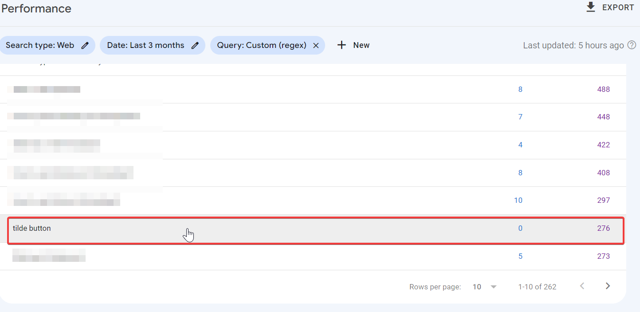
Task: Remove the Query Custom (regex) filter
Action: tap(316, 45)
